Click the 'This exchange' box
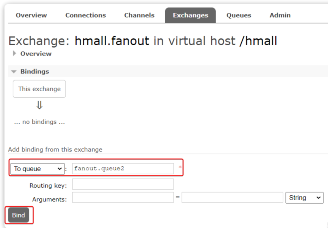Viewport: 328px width, 228px height. pyautogui.click(x=39, y=89)
